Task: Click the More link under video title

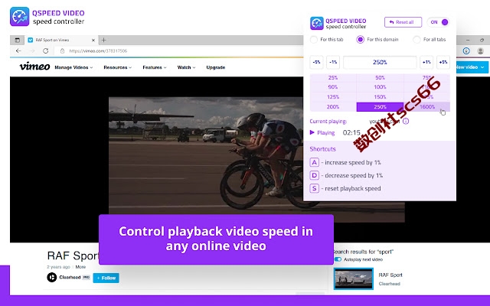Action: coord(80,267)
